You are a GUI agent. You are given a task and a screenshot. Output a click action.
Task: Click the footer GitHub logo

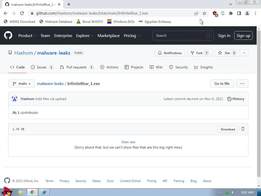pos(7,181)
